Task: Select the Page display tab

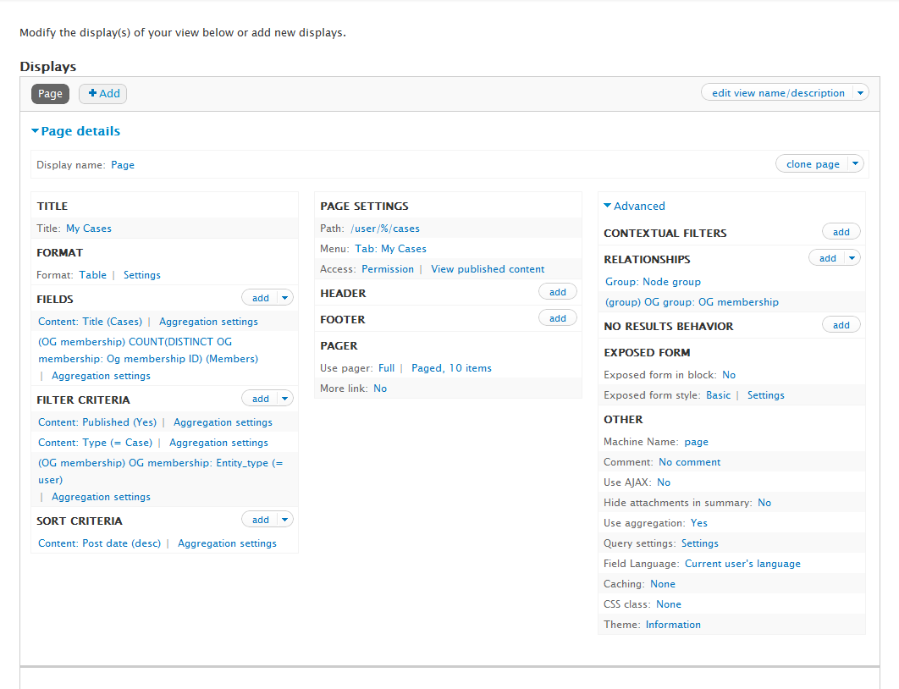Action: [x=51, y=93]
